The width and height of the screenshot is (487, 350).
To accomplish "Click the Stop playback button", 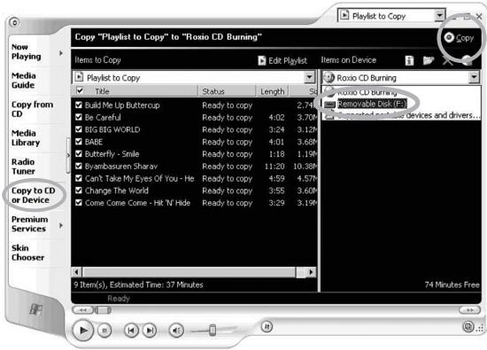I will [104, 331].
